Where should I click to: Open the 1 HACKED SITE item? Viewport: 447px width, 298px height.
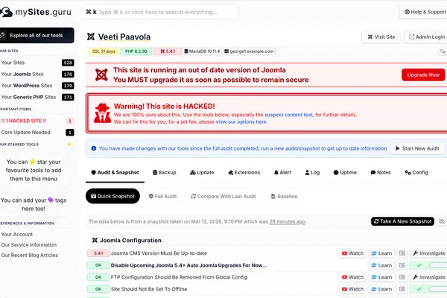(37, 121)
